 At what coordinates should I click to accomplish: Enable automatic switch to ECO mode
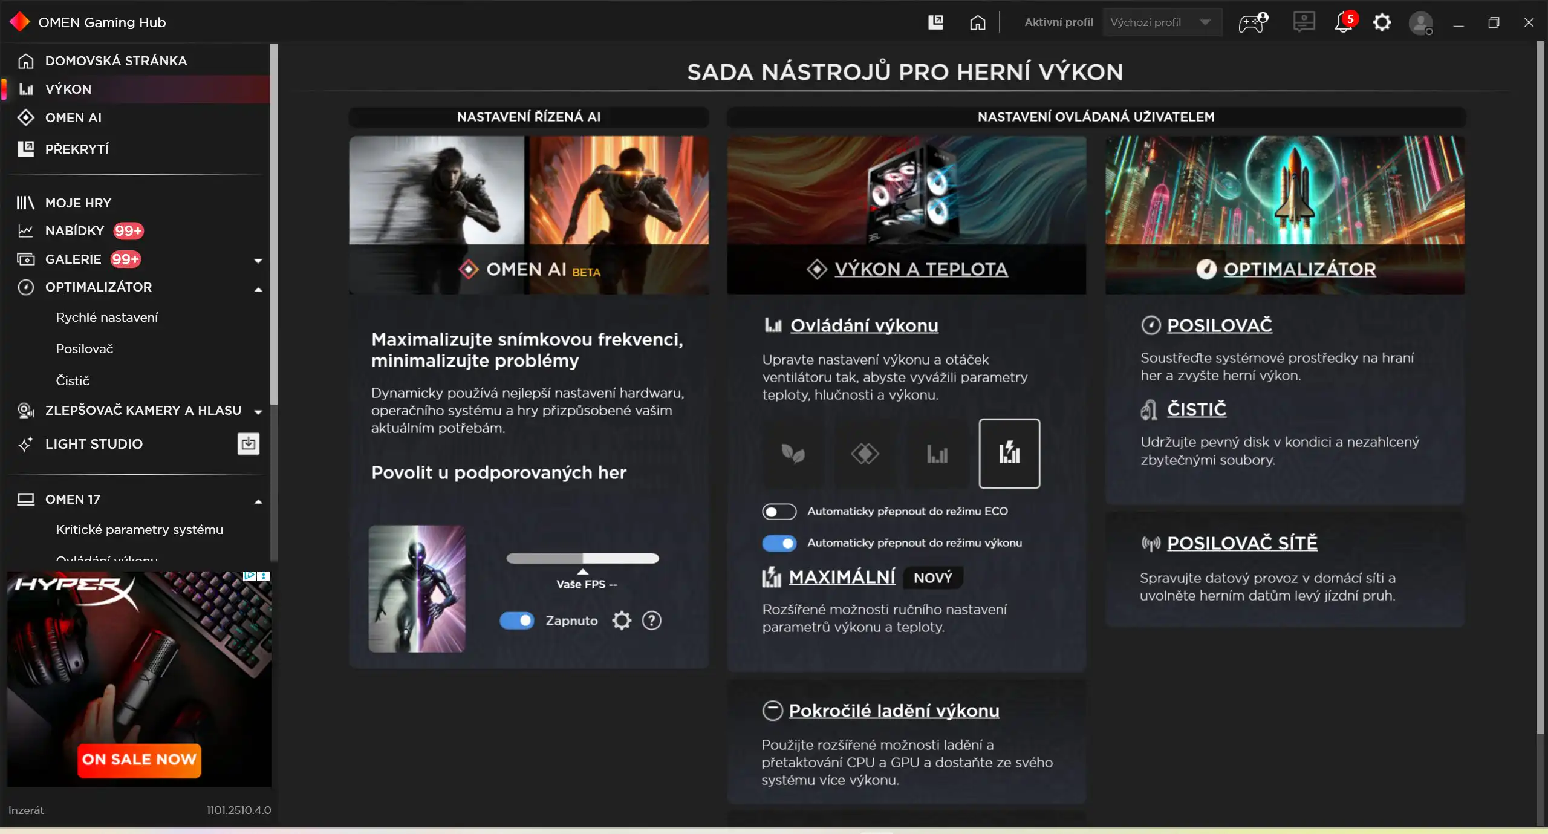pyautogui.click(x=779, y=512)
